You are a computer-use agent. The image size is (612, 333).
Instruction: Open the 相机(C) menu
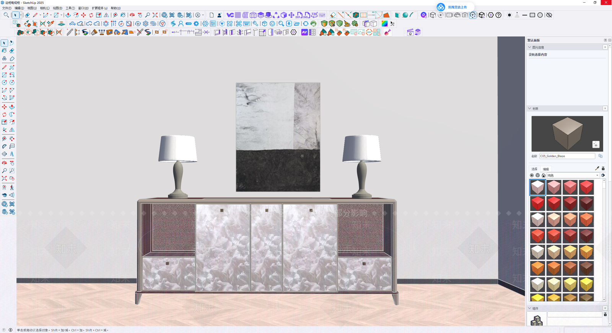(x=45, y=8)
